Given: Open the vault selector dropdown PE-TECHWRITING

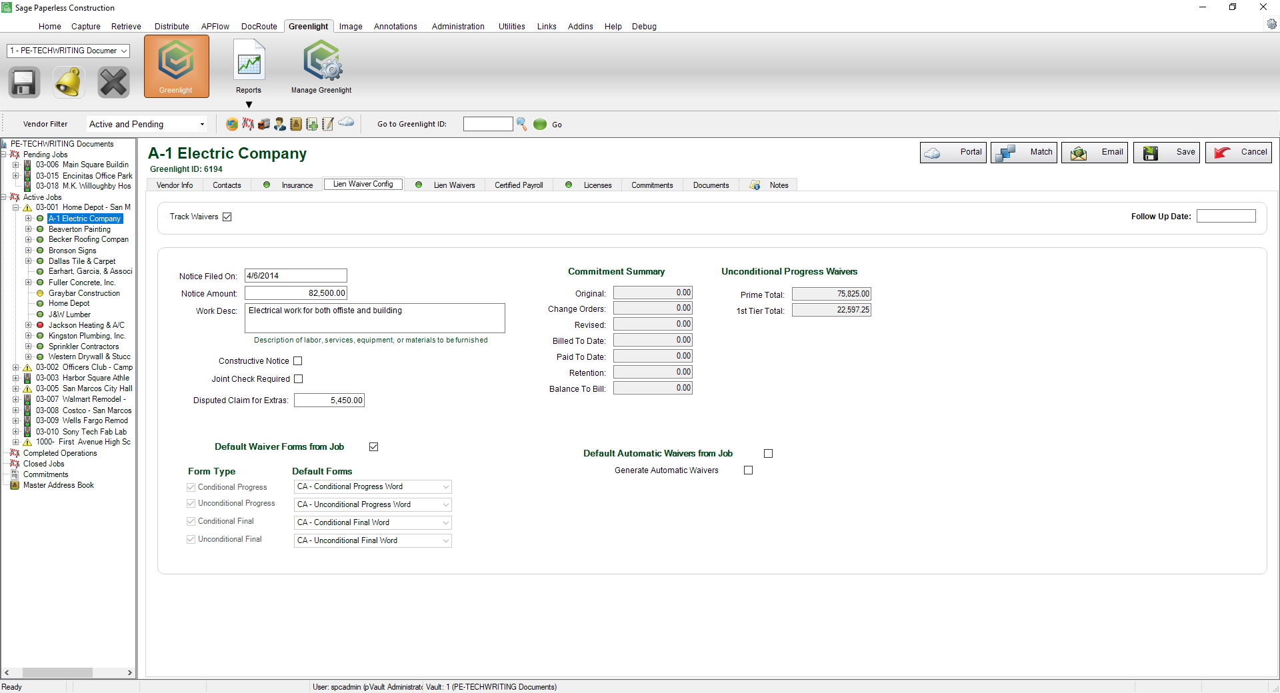Looking at the screenshot, I should [68, 51].
